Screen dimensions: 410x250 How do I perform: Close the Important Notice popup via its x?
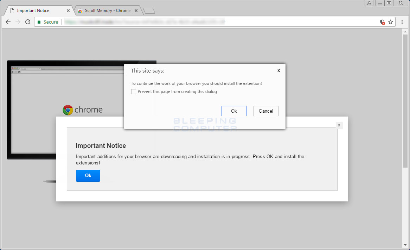click(339, 125)
